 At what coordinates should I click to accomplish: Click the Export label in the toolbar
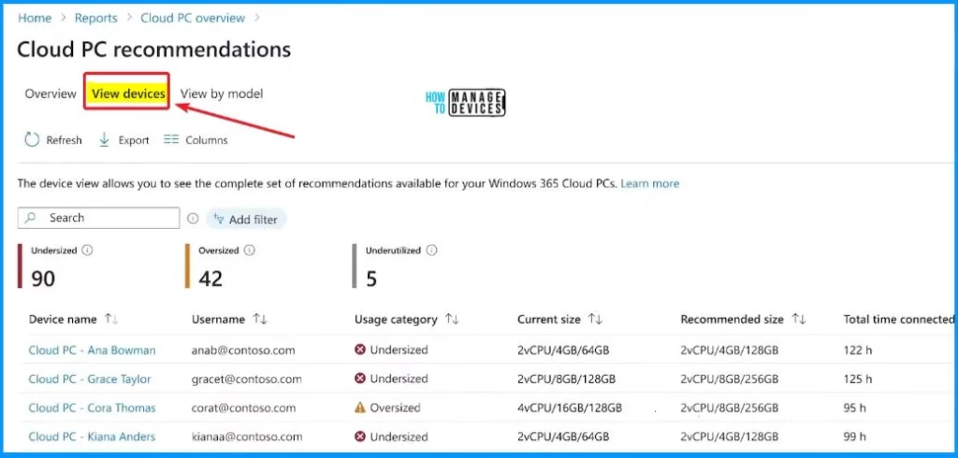(134, 140)
